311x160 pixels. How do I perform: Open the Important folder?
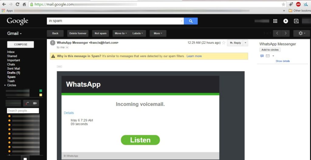coord(13,60)
